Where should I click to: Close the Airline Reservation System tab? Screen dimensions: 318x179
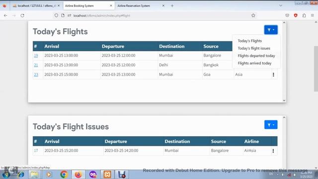point(163,5)
